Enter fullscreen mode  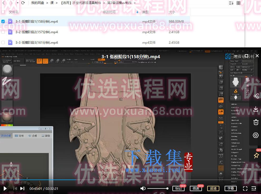click(x=245, y=188)
